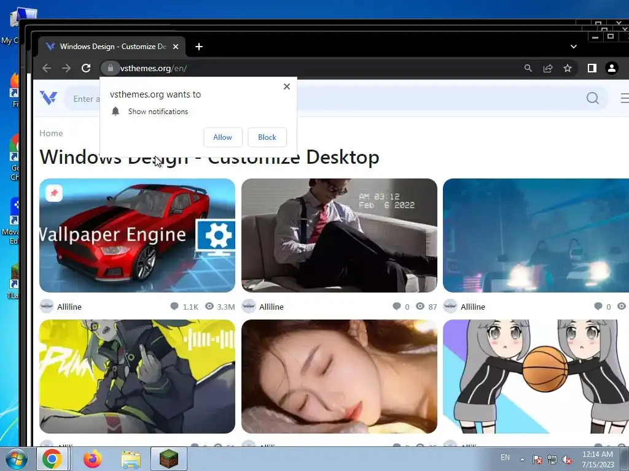Viewport: 629px width, 471px height.
Task: Click the address bar URL vsthemes.org/en/
Action: click(x=153, y=69)
